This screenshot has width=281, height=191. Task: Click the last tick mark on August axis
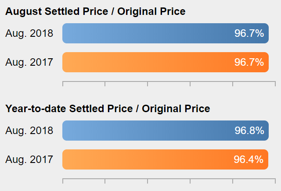pyautogui.click(x=275, y=84)
